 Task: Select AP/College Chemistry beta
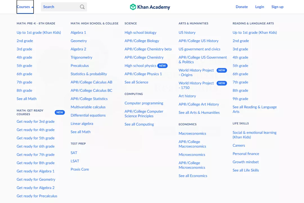coord(148,49)
